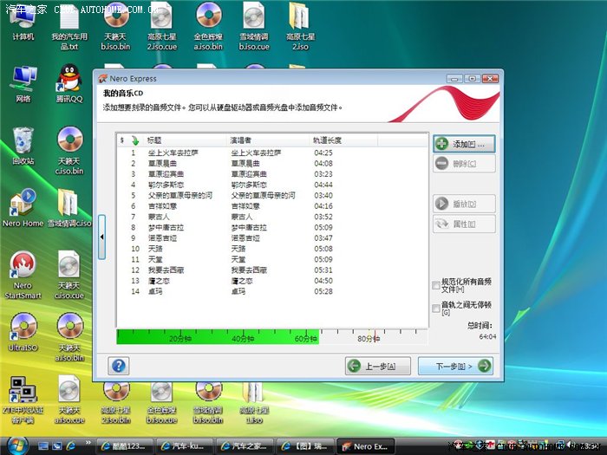The width and height of the screenshot is (607, 455).
Task: Select track 5 父亲的草原母亲的河
Action: pos(271,195)
